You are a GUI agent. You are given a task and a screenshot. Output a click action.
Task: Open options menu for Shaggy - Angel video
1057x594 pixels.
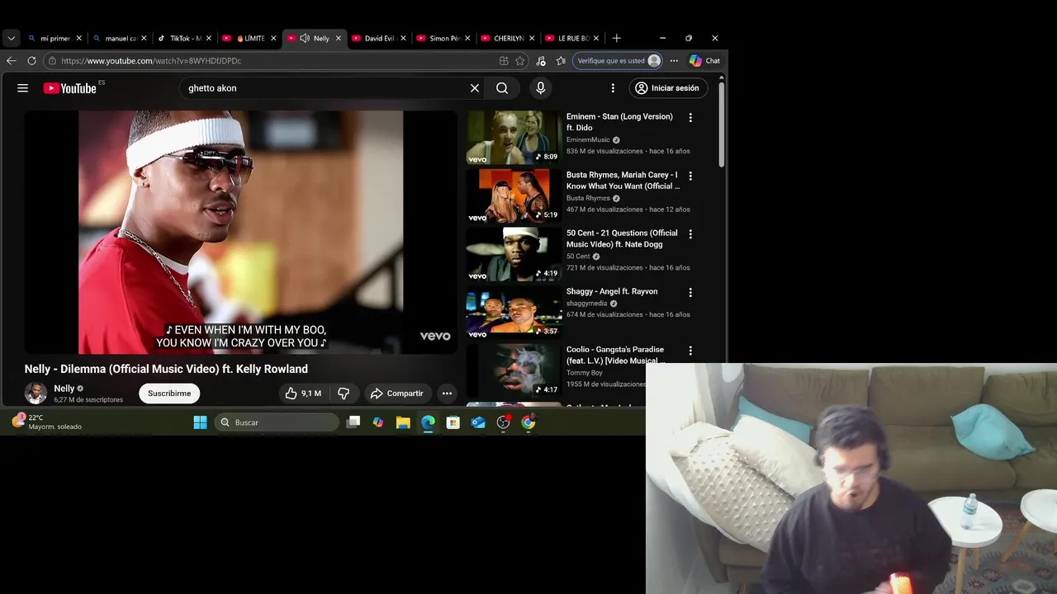(690, 292)
